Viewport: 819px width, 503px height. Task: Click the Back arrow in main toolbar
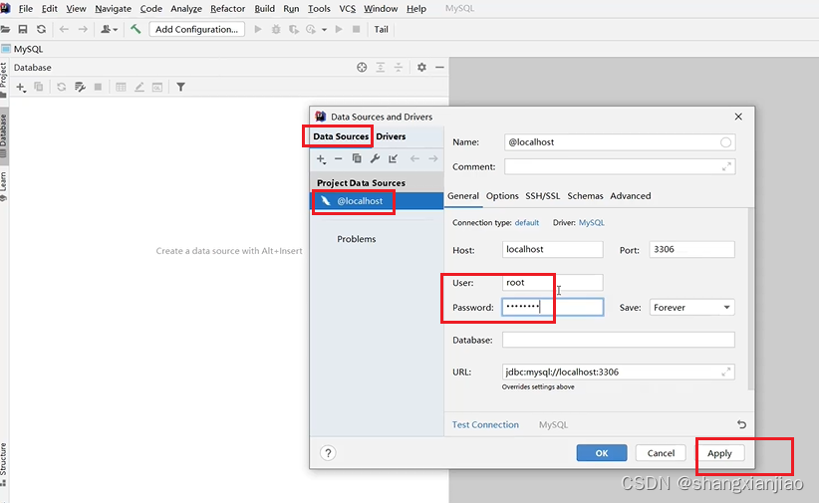[64, 29]
